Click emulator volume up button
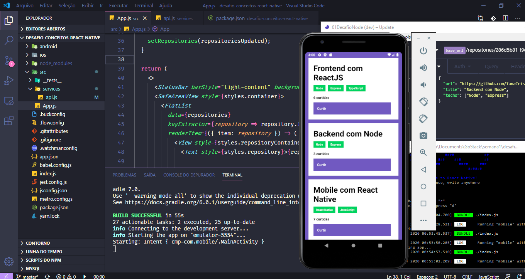Image resolution: width=525 pixels, height=279 pixels. 423,68
